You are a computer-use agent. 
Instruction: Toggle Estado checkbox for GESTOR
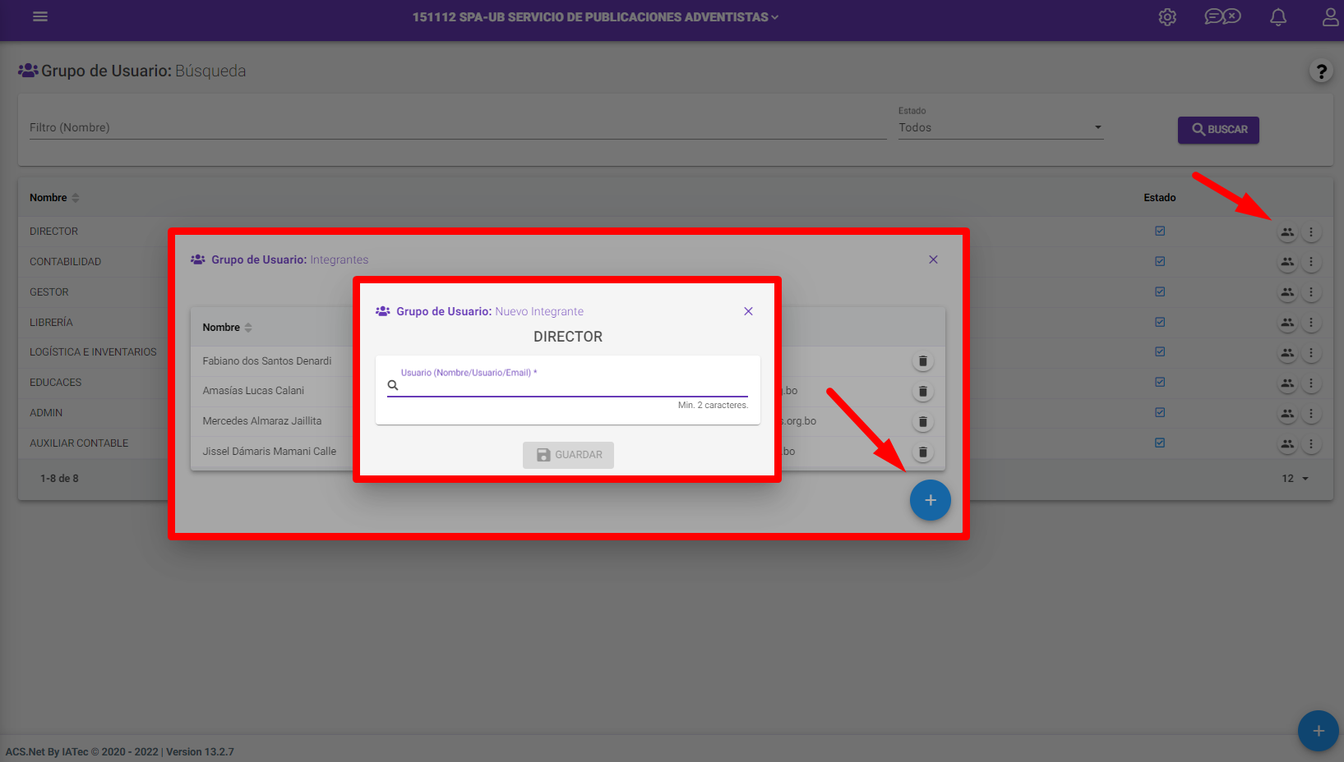[1160, 291]
